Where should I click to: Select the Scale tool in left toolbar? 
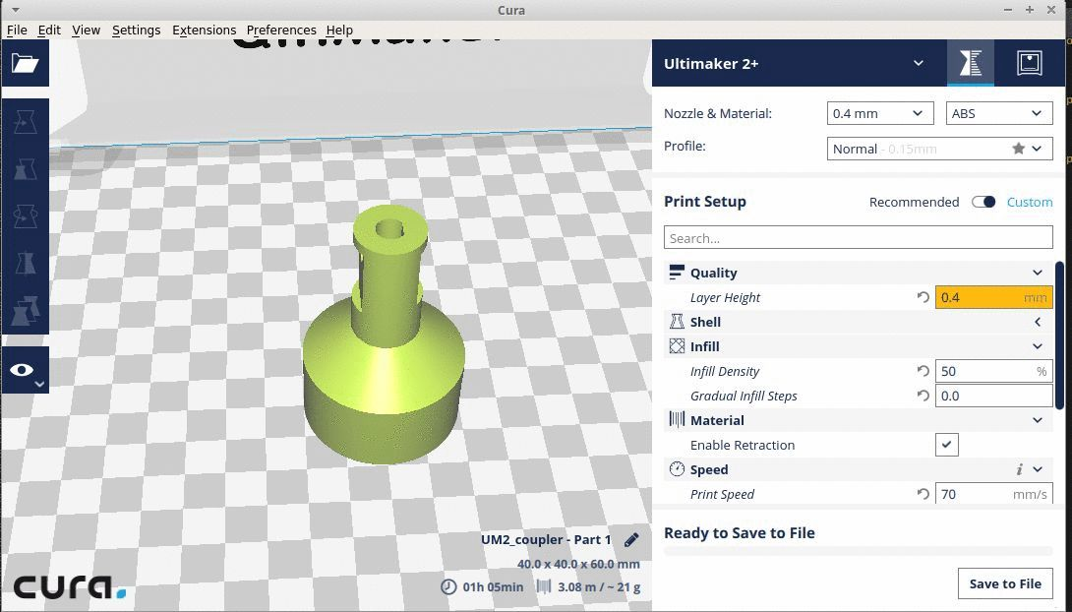tap(26, 169)
